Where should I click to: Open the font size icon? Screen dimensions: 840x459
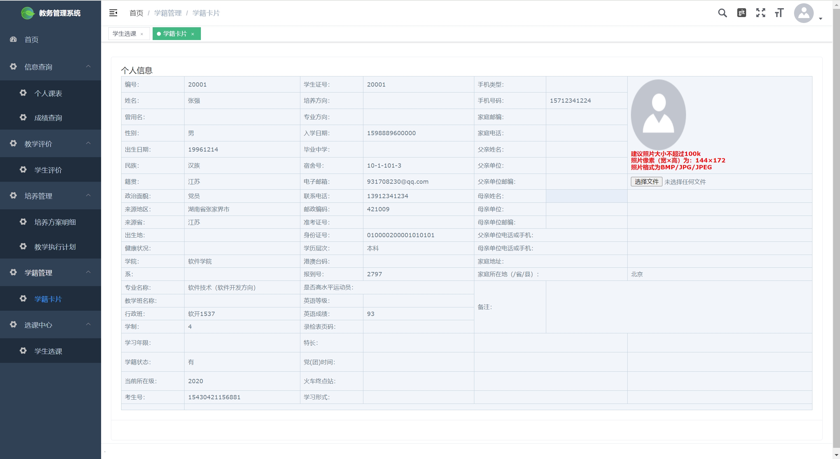[779, 13]
